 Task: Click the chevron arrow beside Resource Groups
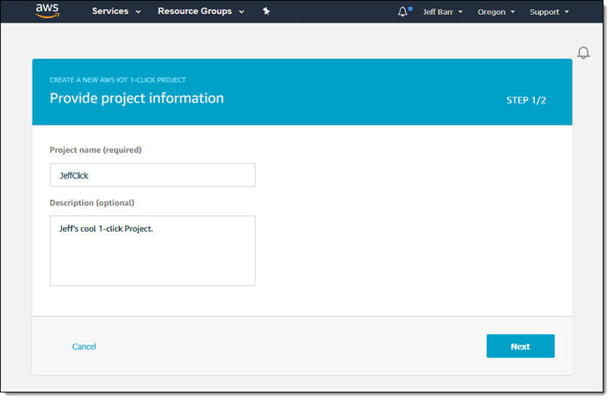pyautogui.click(x=241, y=12)
